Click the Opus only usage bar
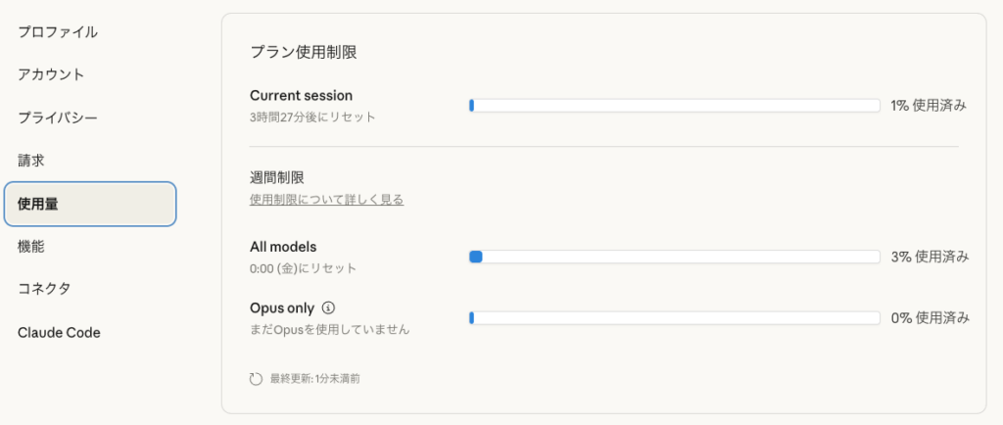The image size is (1003, 425). [x=674, y=317]
